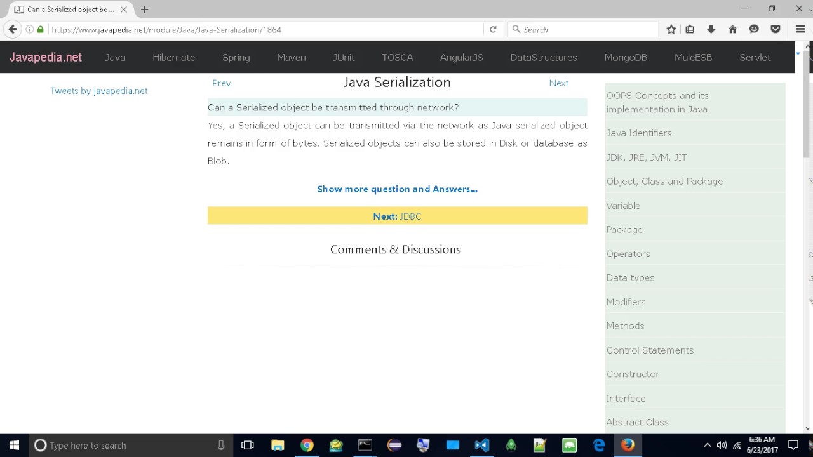Open the TOSCA navbar item

point(397,57)
